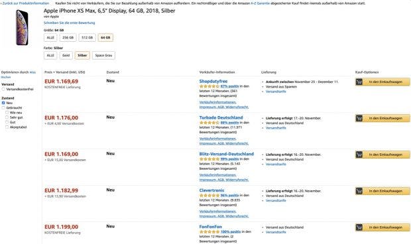
Task: Click iPhone XS Max product thumbnail
Action: pyautogui.click(x=22, y=28)
